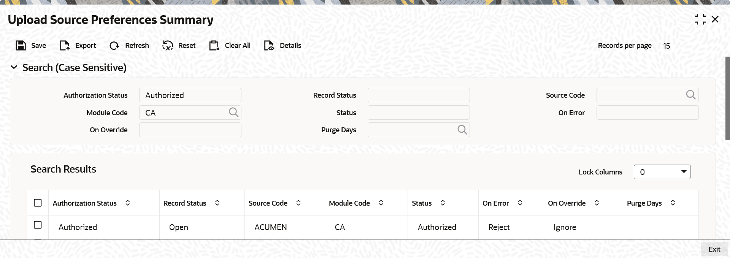Sort by Source Code column
Image resolution: width=730 pixels, height=260 pixels.
[298, 203]
